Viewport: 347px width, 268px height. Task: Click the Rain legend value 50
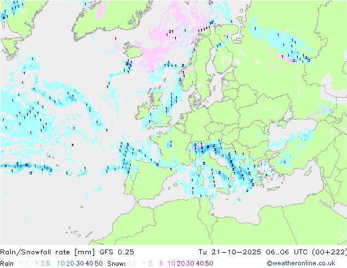pyautogui.click(x=99, y=264)
